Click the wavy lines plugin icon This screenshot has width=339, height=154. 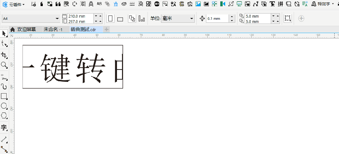[132, 4]
